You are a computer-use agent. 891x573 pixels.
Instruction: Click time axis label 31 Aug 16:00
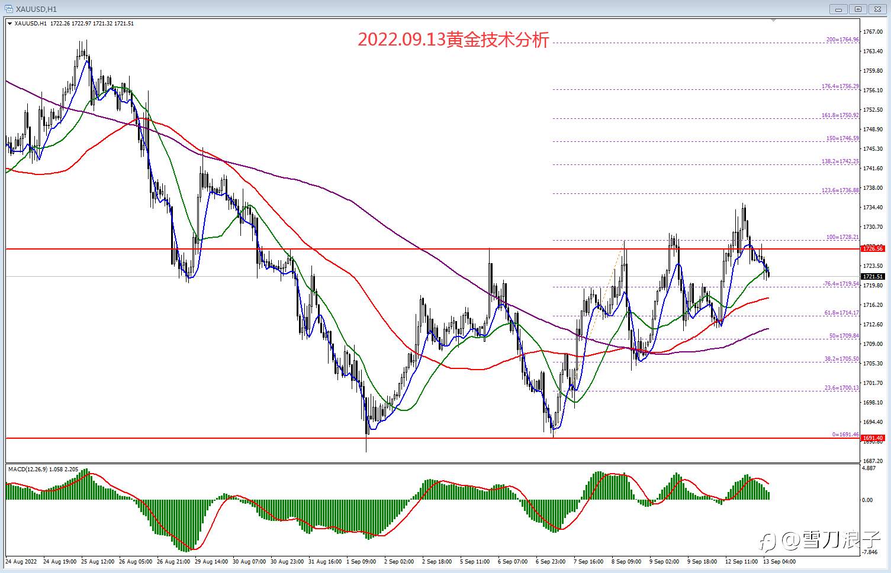pos(325,561)
